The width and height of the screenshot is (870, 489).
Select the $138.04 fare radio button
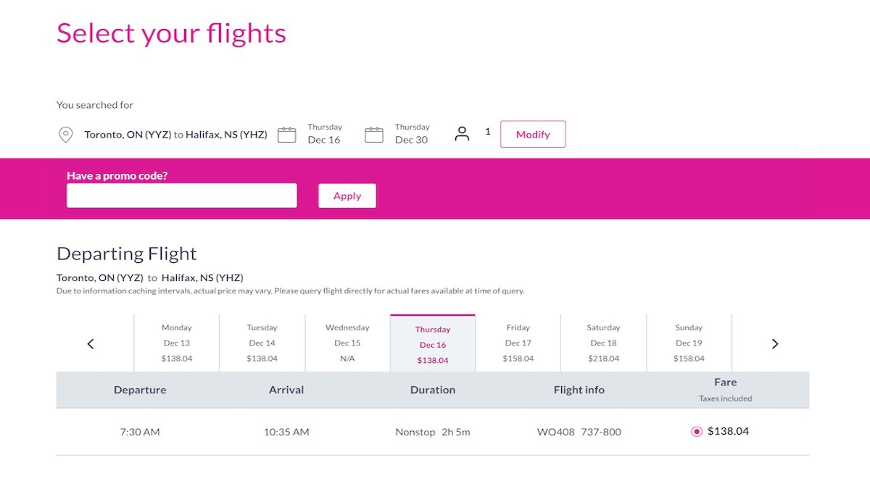coord(697,432)
